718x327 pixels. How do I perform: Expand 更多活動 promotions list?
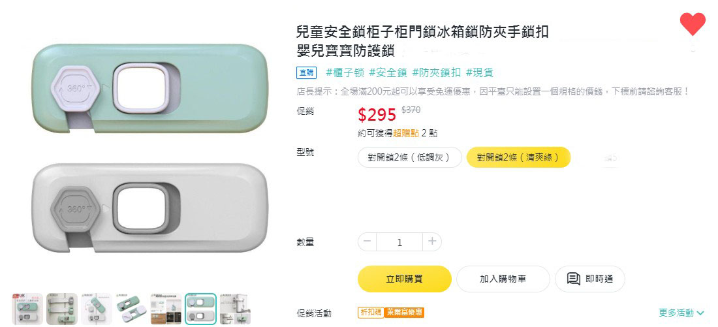point(676,313)
